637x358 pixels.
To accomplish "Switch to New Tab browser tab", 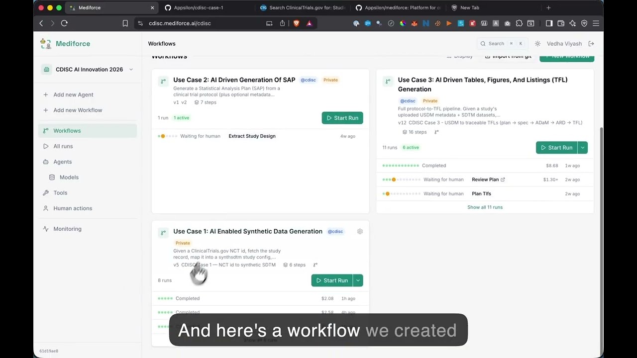I will (493, 8).
